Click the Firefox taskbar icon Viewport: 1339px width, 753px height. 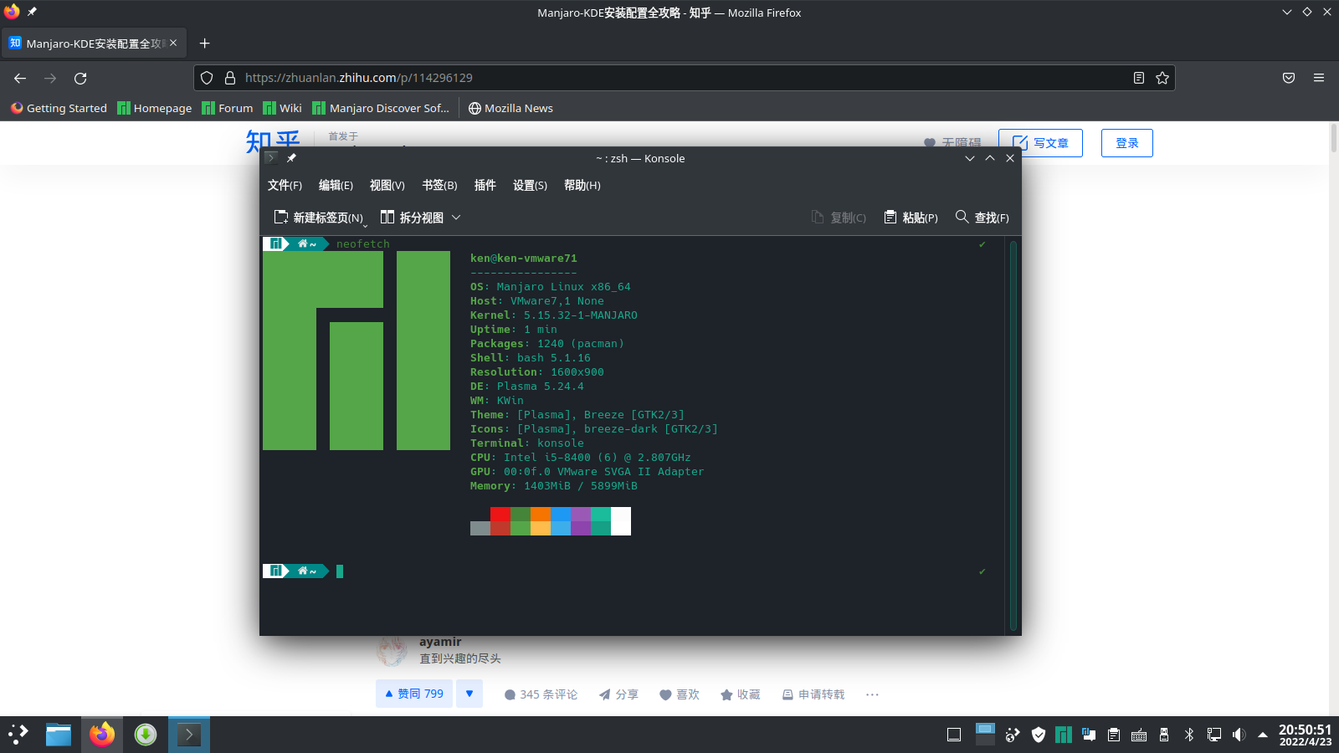click(x=102, y=735)
